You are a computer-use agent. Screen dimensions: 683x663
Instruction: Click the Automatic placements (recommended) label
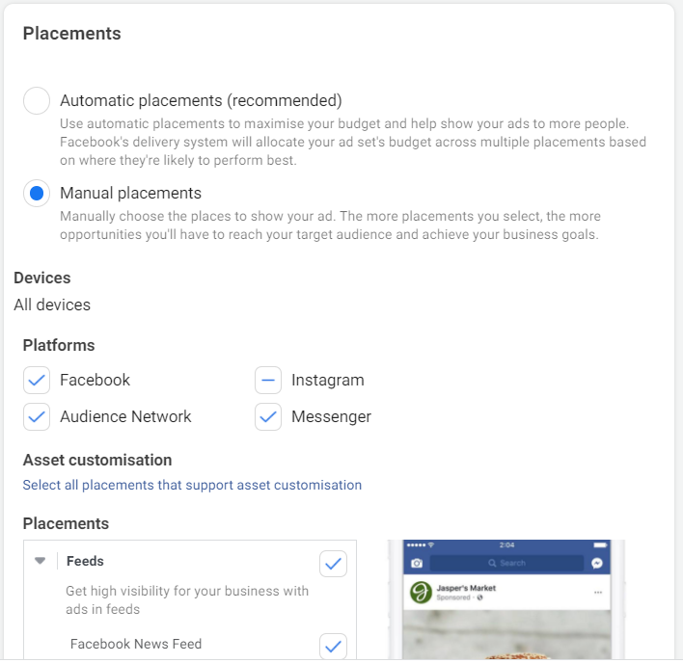[201, 100]
